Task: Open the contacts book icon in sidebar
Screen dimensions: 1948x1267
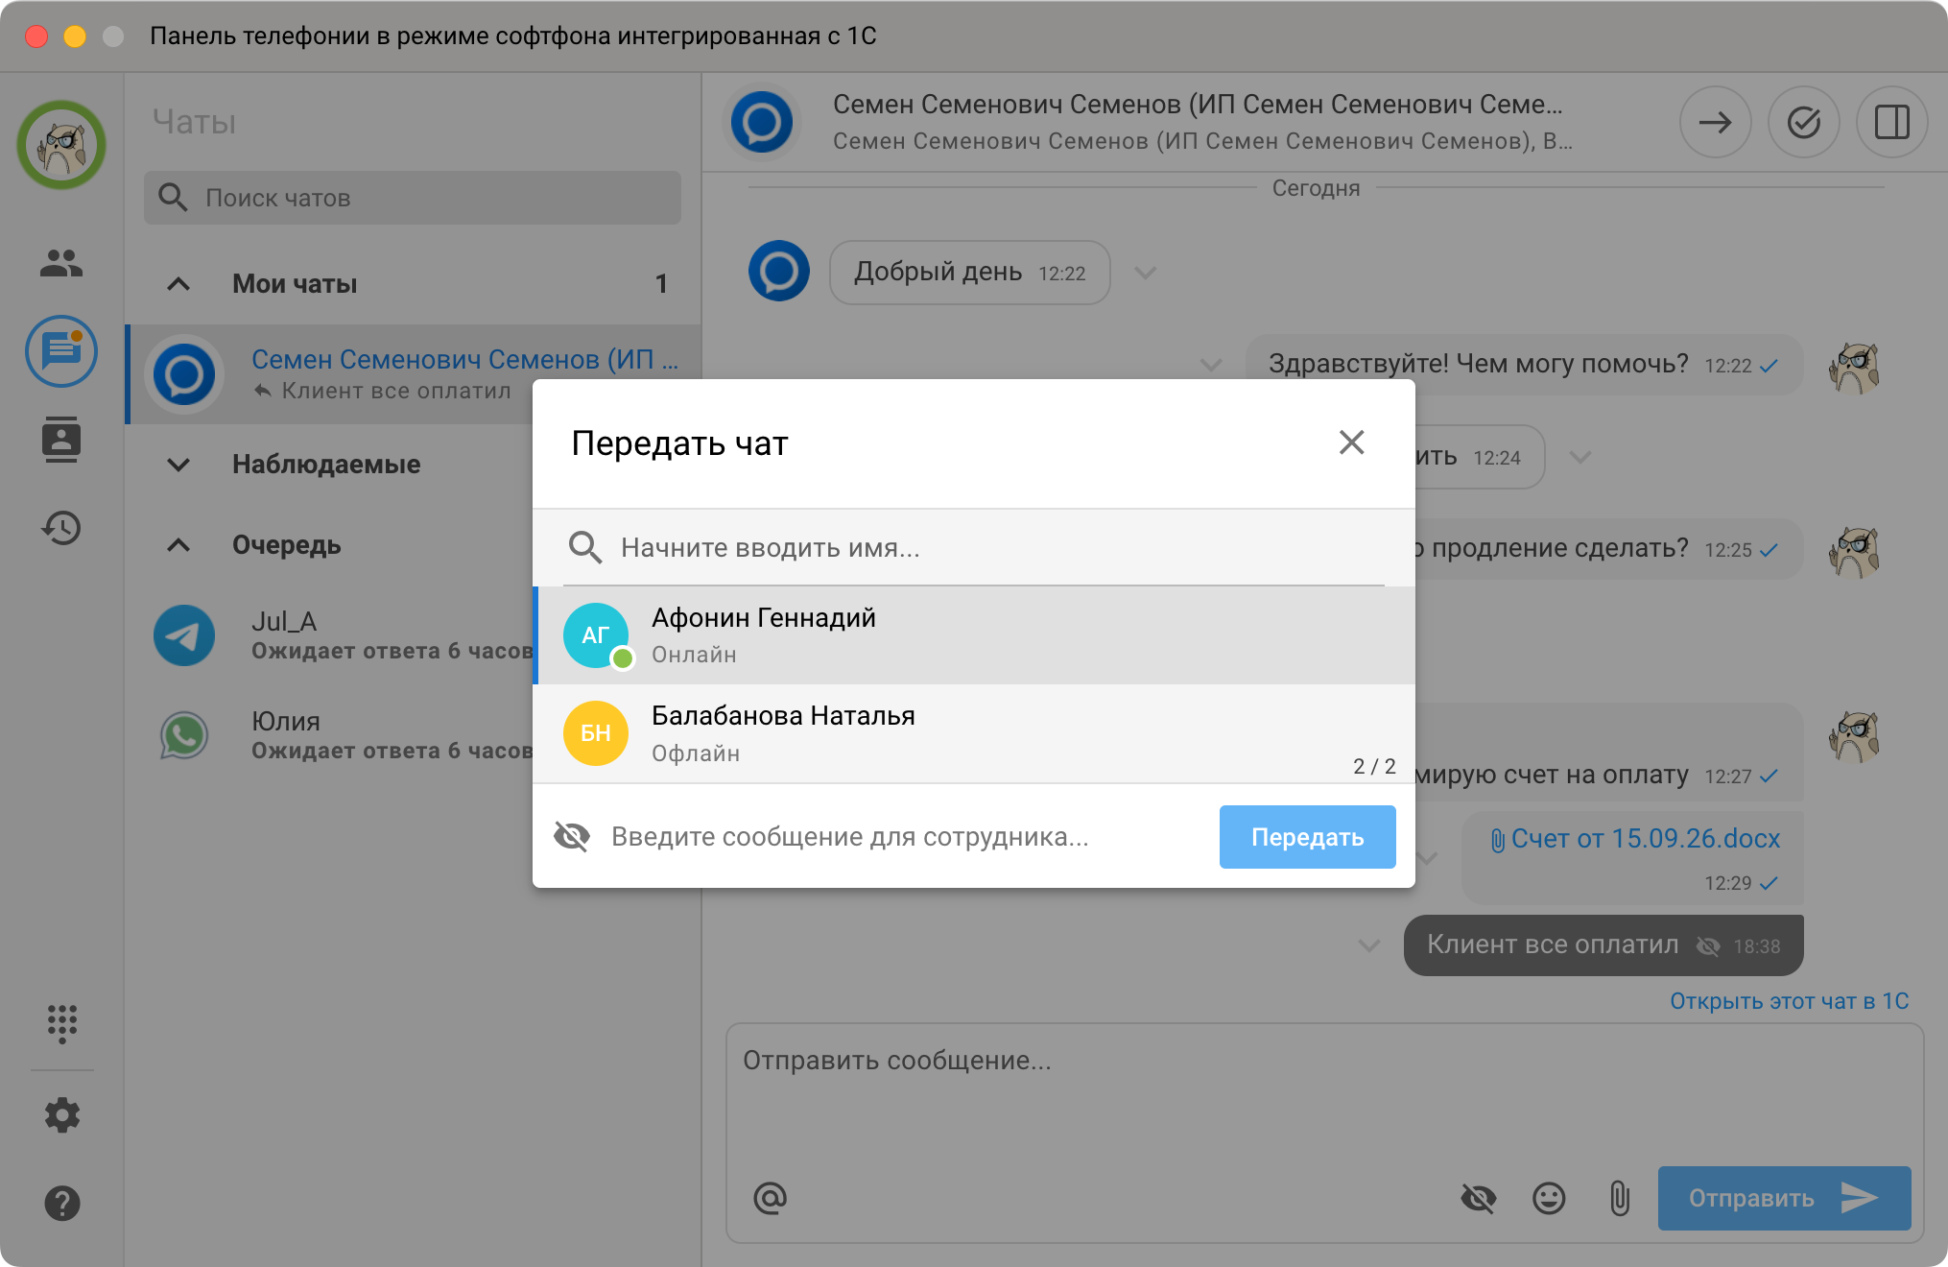Action: coord(61,440)
